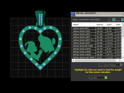Click the 12.22 DWT value
124x93 pixels.
click(110, 58)
